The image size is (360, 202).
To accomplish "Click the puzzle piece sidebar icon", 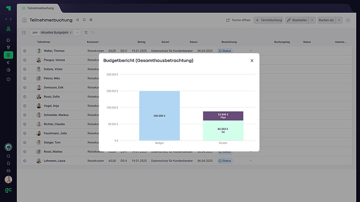I will tap(8, 40).
